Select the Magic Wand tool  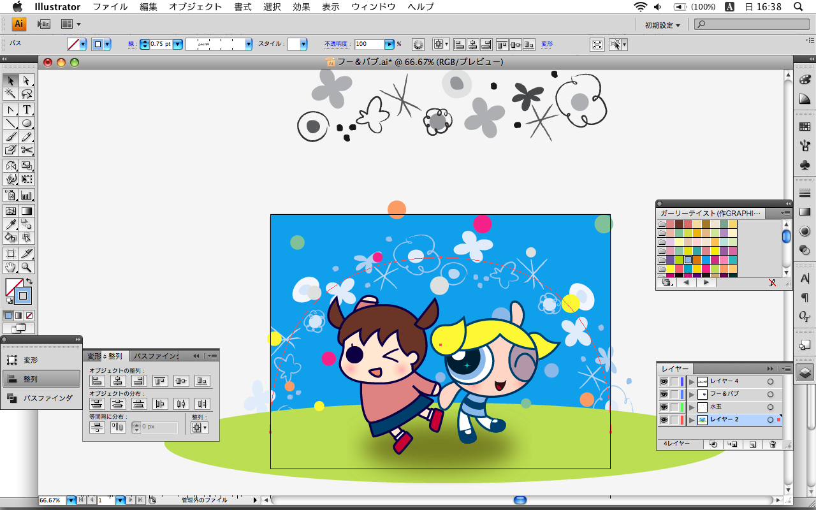11,94
